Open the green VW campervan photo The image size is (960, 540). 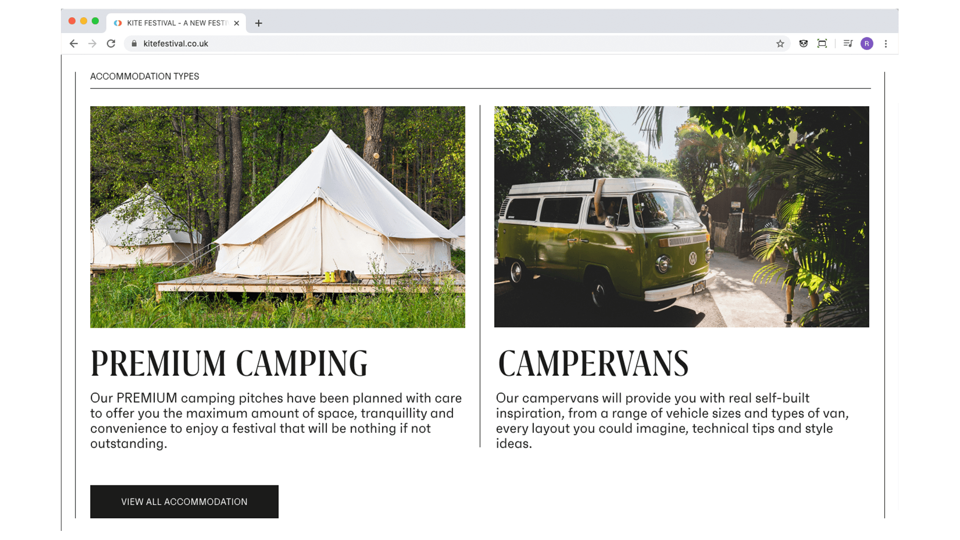tap(682, 217)
